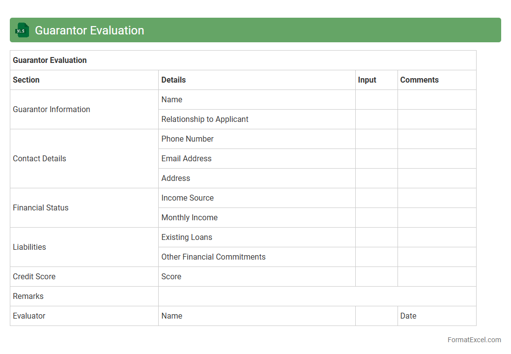Viewport: 511px width, 354px height.
Task: Click the Guarantor Evaluation green header title
Action: point(89,30)
